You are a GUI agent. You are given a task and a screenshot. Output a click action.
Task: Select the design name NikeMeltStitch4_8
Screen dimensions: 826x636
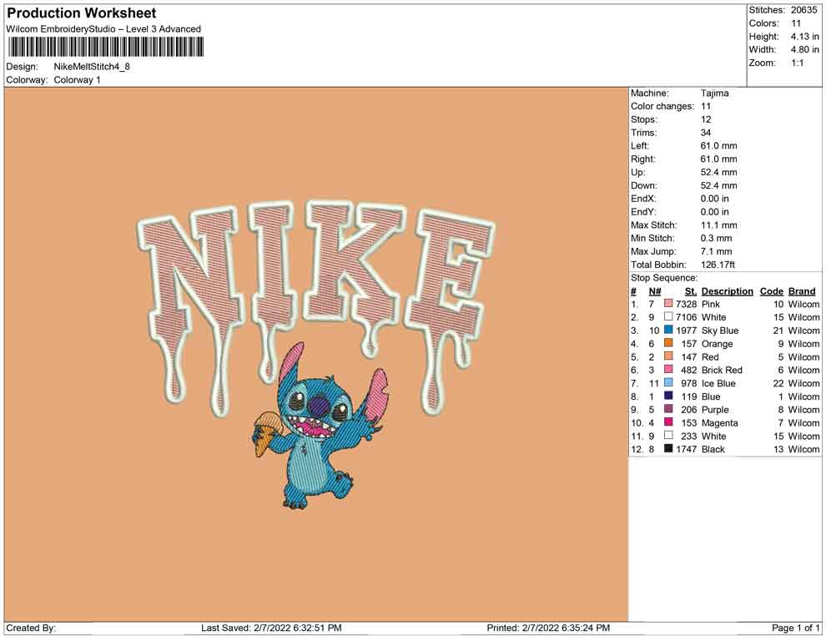coord(92,67)
